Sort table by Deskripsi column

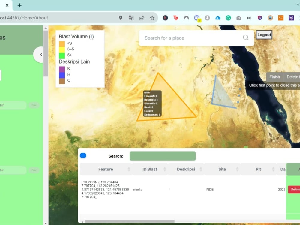click(186, 169)
